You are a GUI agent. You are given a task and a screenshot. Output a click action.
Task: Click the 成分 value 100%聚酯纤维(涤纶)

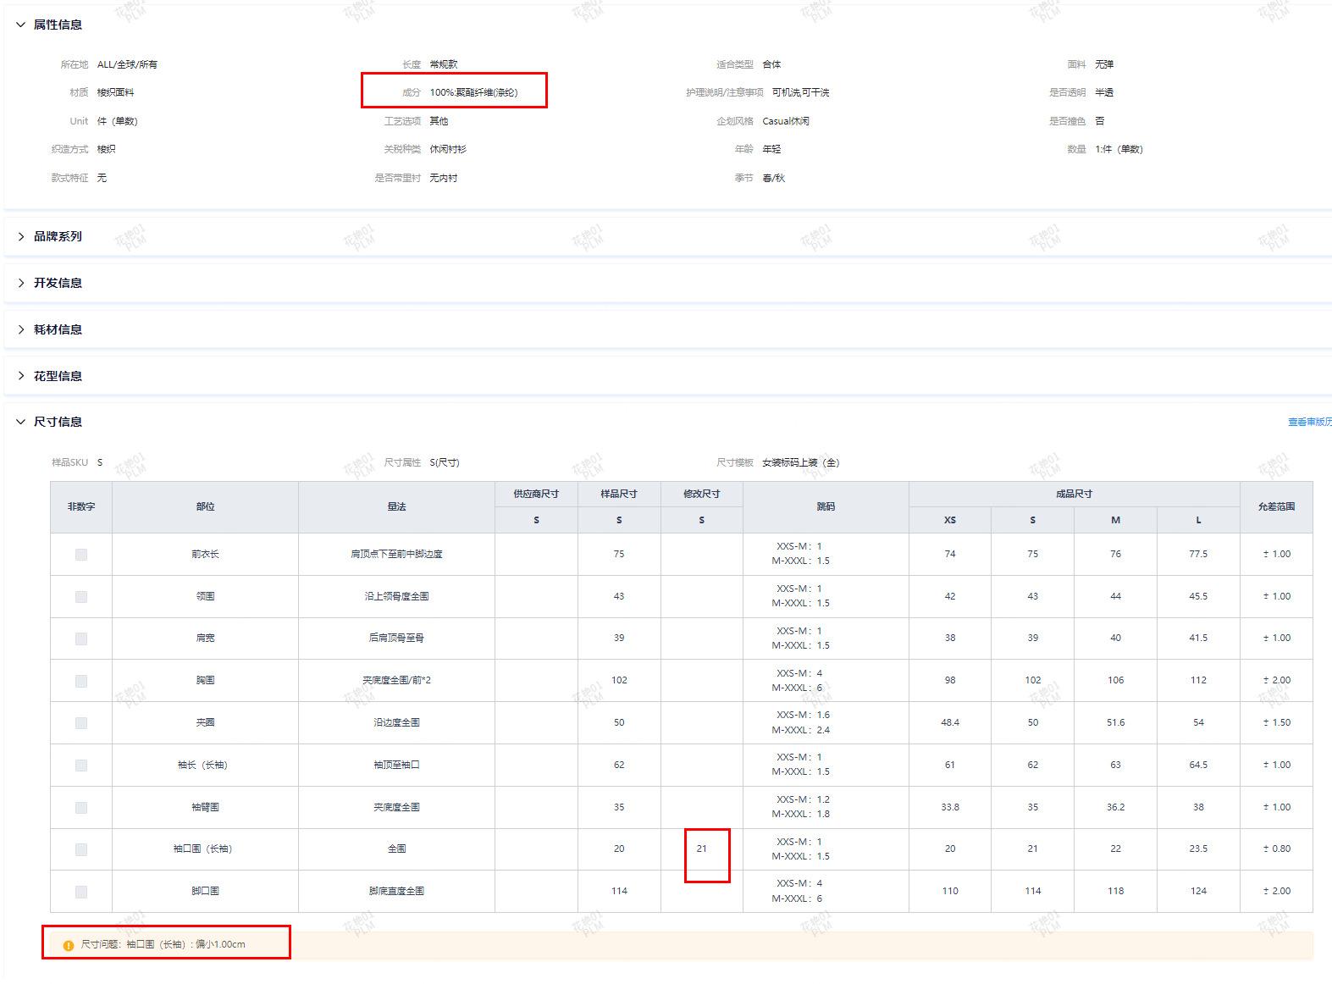point(473,92)
